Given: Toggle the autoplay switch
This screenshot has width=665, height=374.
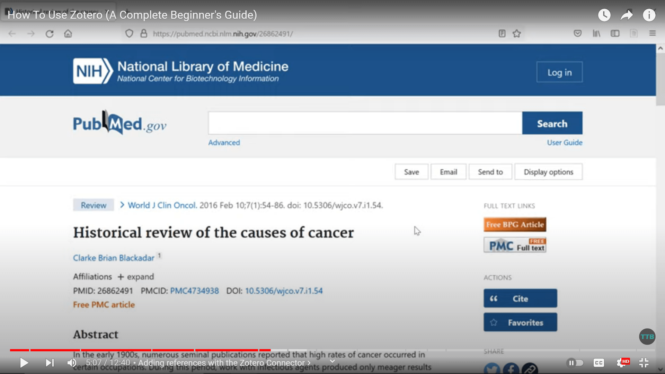Looking at the screenshot, I should click(x=575, y=363).
